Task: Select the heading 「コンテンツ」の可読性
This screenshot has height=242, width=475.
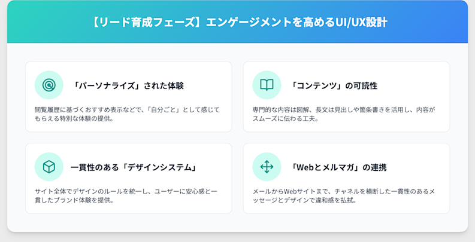Action: click(x=334, y=85)
